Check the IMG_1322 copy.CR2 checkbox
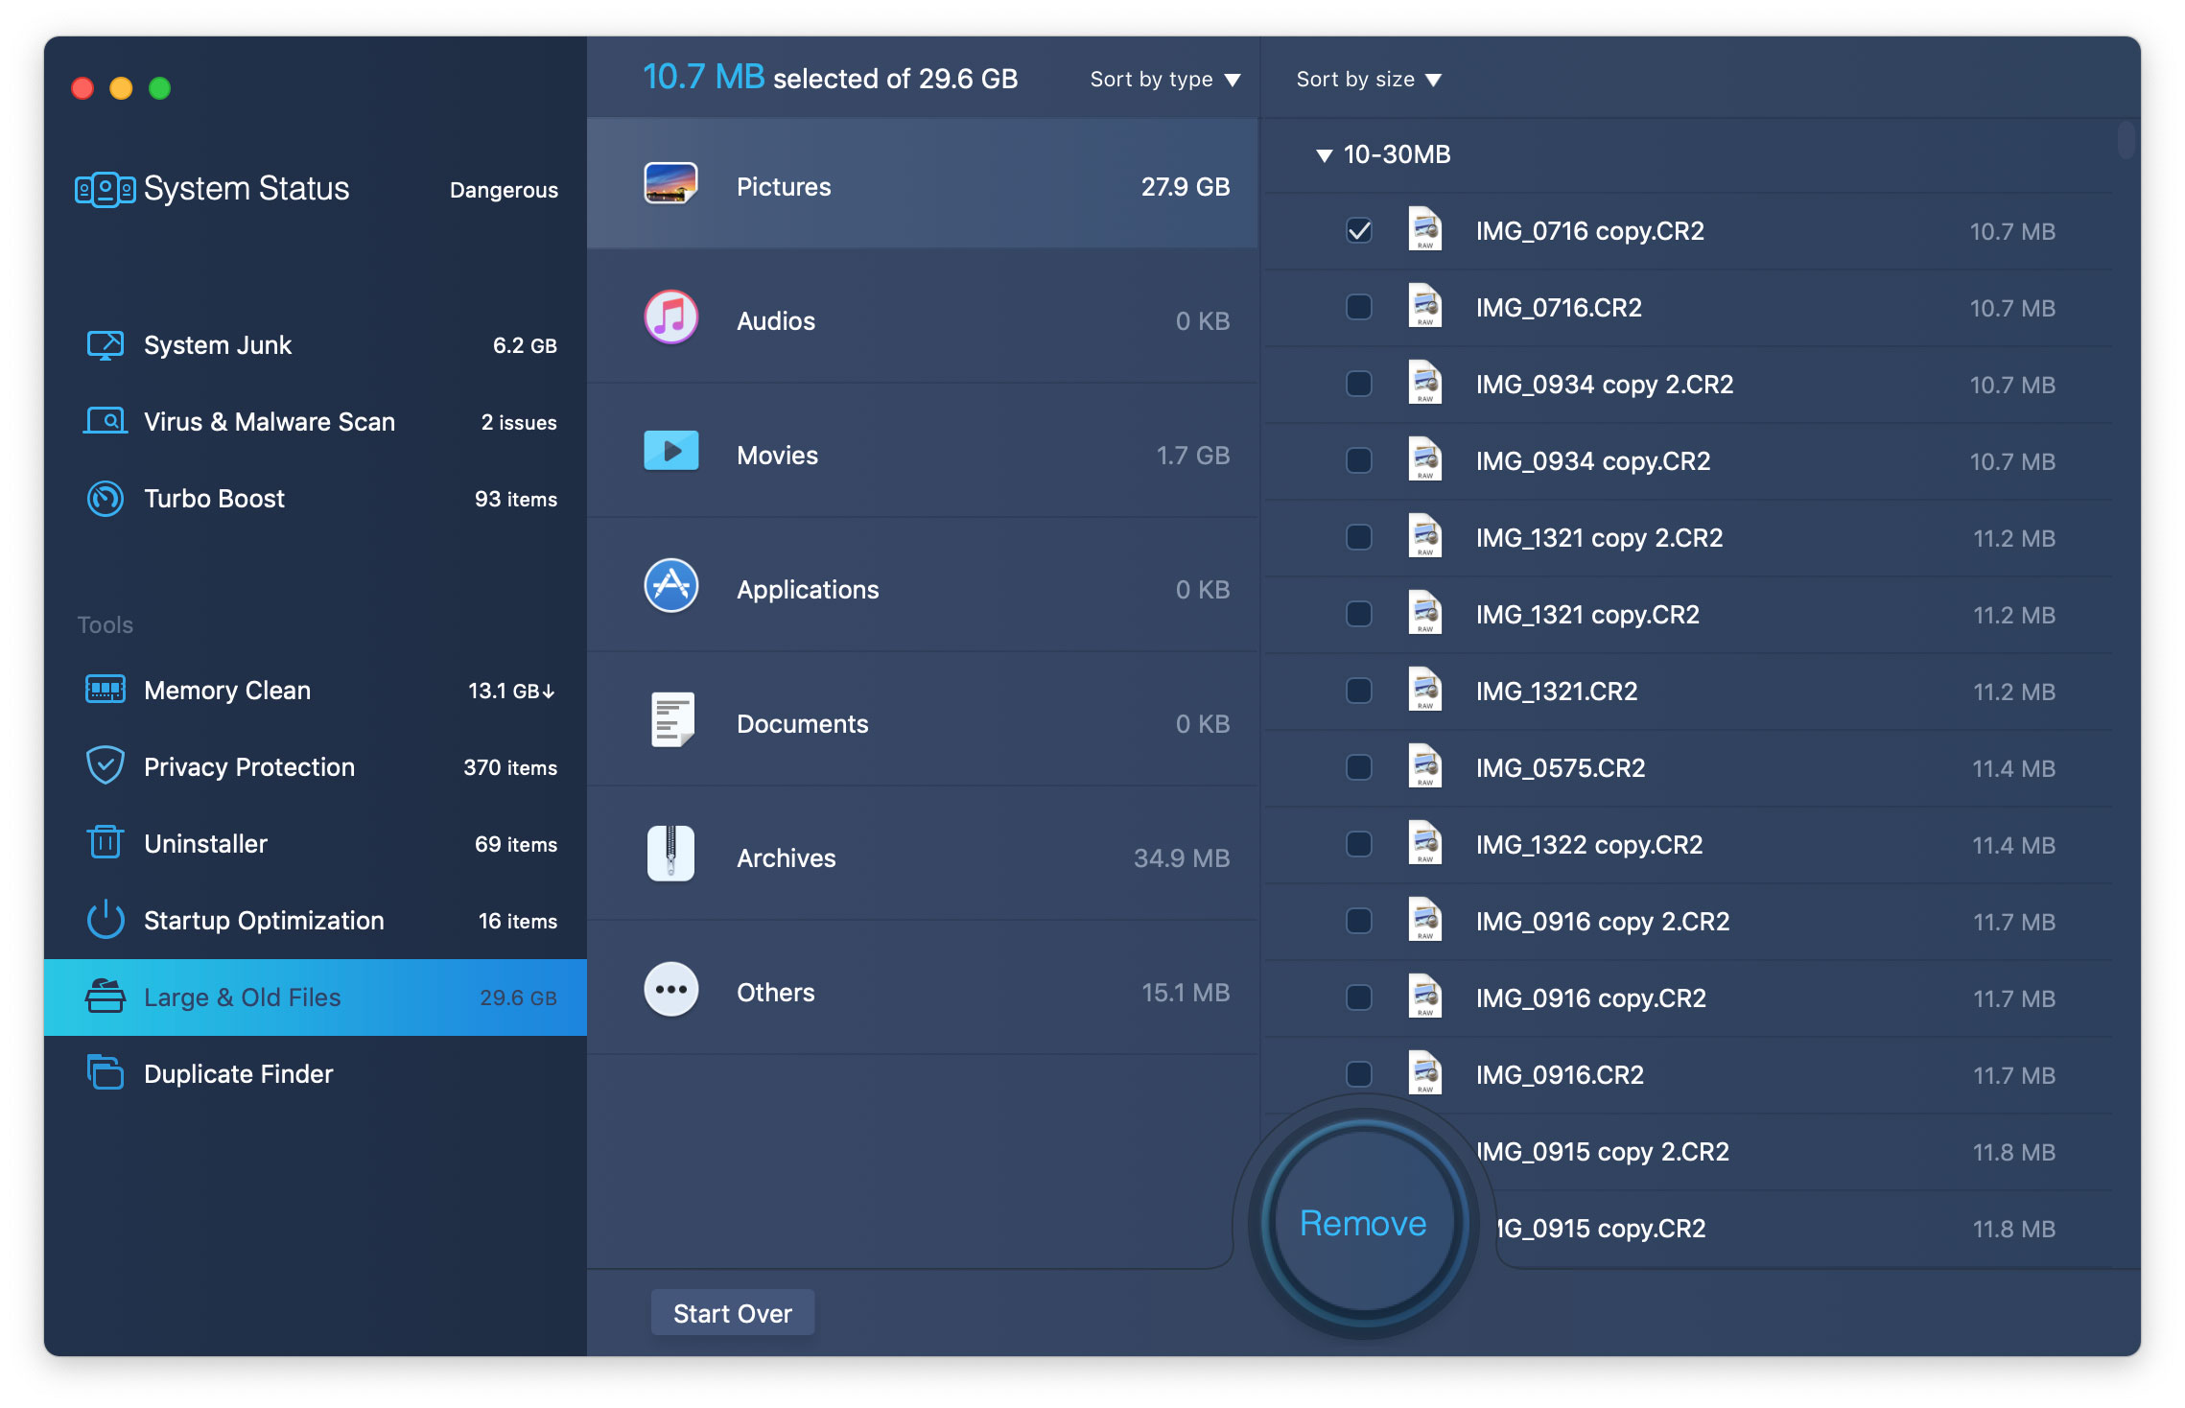Viewport: 2185px width, 1408px height. (x=1359, y=844)
